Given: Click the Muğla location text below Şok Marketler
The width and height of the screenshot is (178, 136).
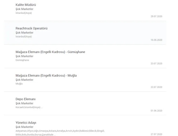Looking at the screenshot, I should [19, 84].
